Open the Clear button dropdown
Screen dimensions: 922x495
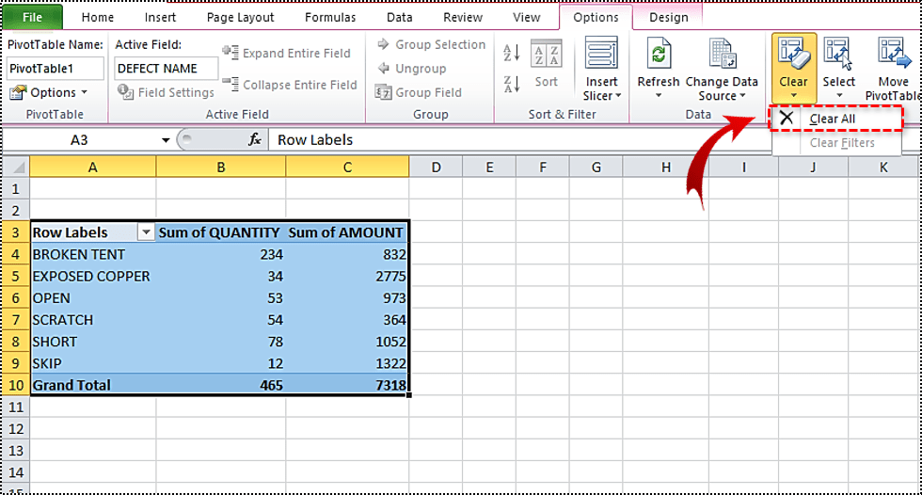coord(793,94)
